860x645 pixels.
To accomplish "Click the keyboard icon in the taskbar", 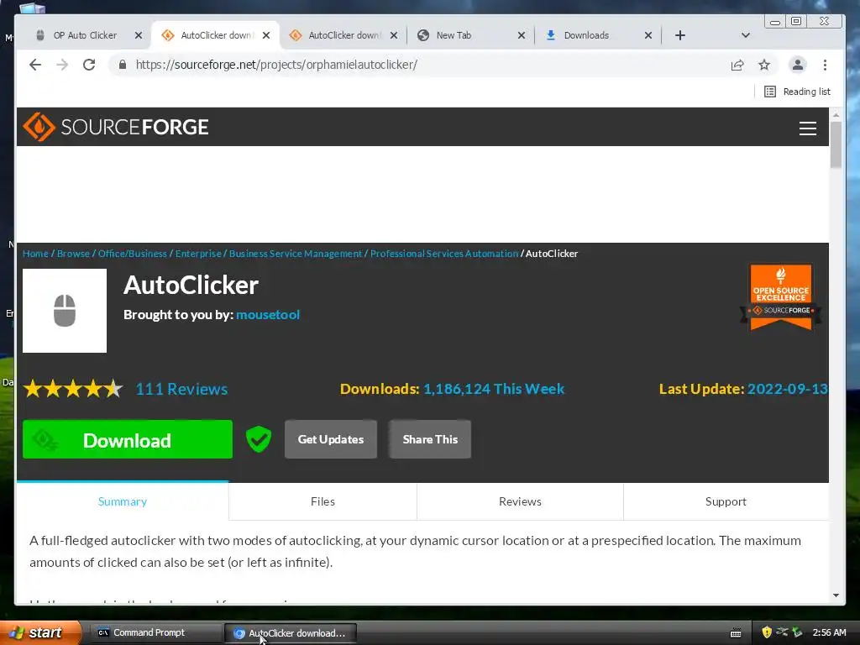I will click(x=736, y=633).
